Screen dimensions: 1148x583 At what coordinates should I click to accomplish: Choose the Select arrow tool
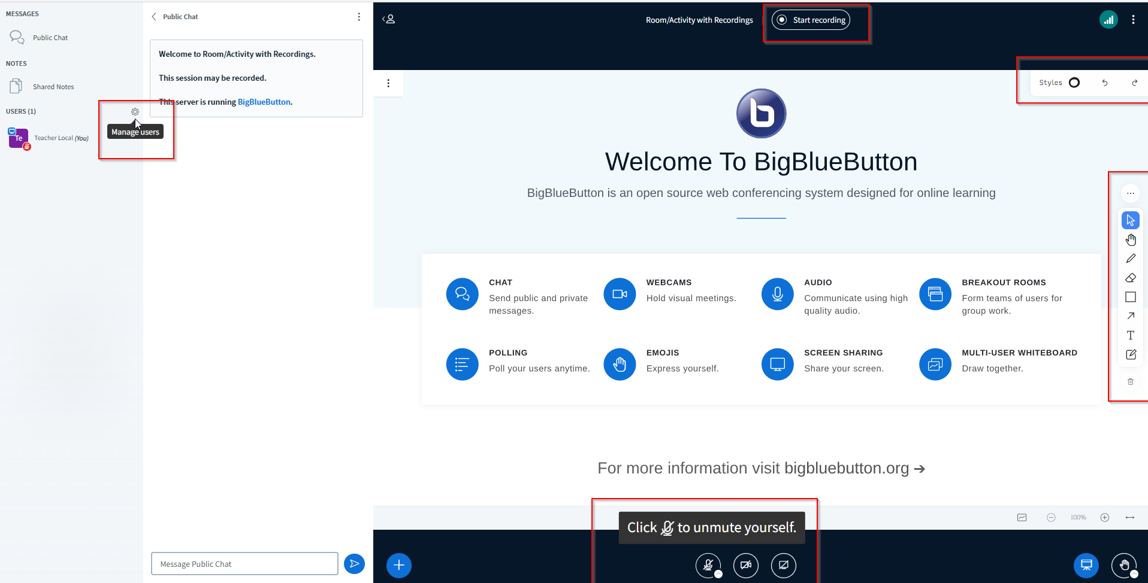[x=1130, y=220]
